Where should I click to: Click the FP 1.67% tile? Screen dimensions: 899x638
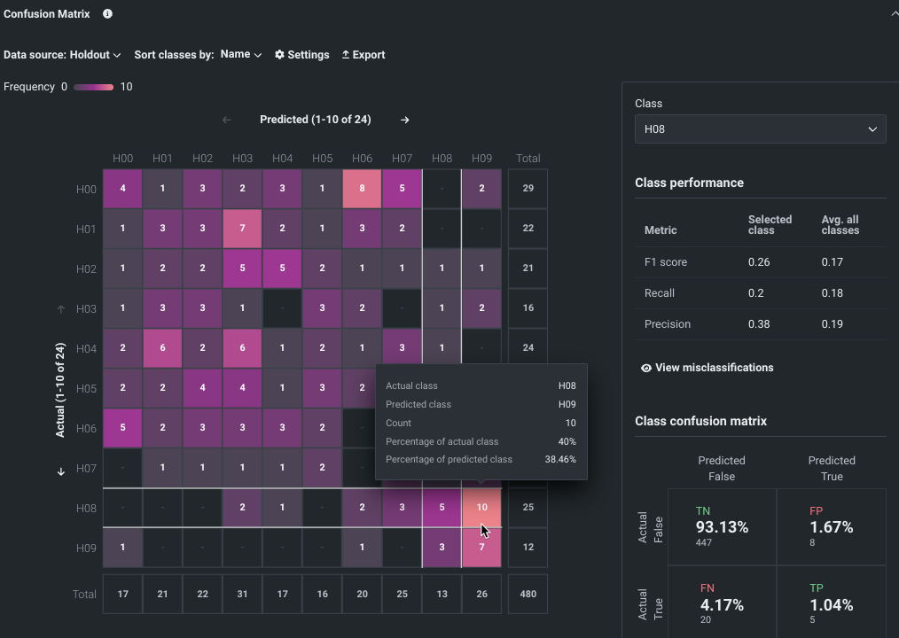point(831,526)
